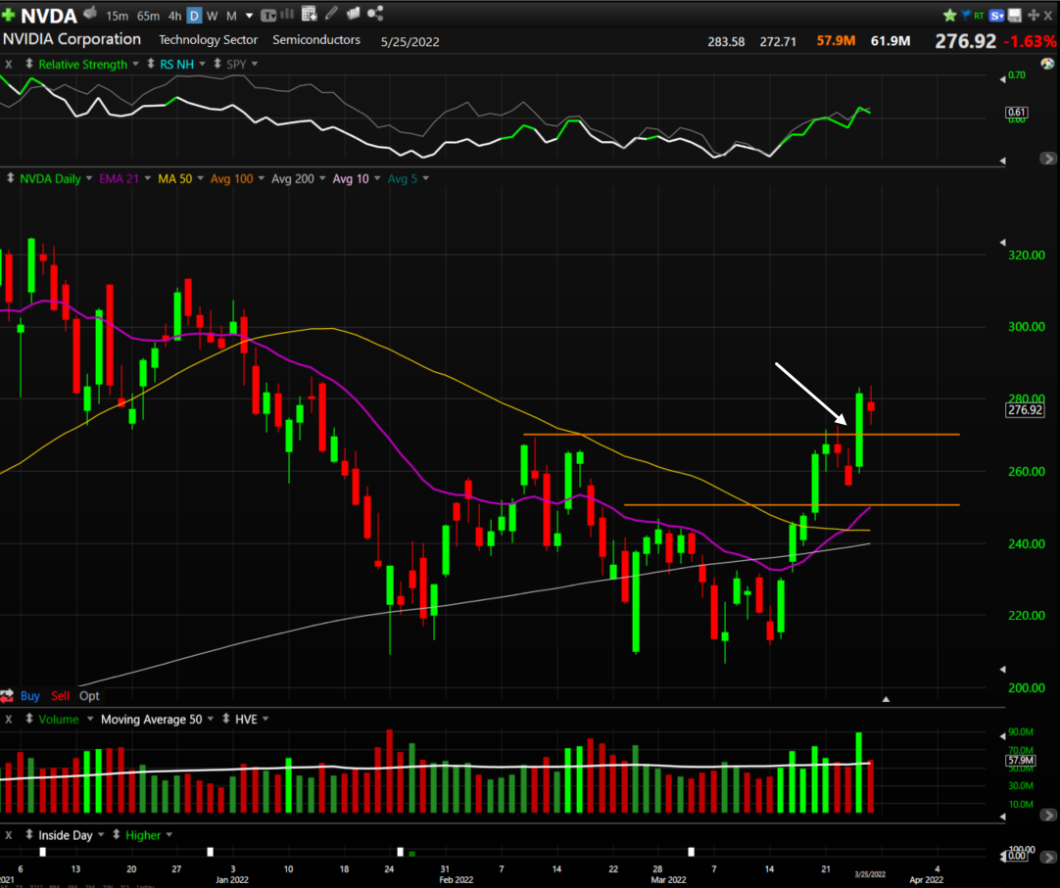Viewport: 1060px width, 888px height.
Task: Click reorder arrows beside HVE
Action: (x=225, y=719)
